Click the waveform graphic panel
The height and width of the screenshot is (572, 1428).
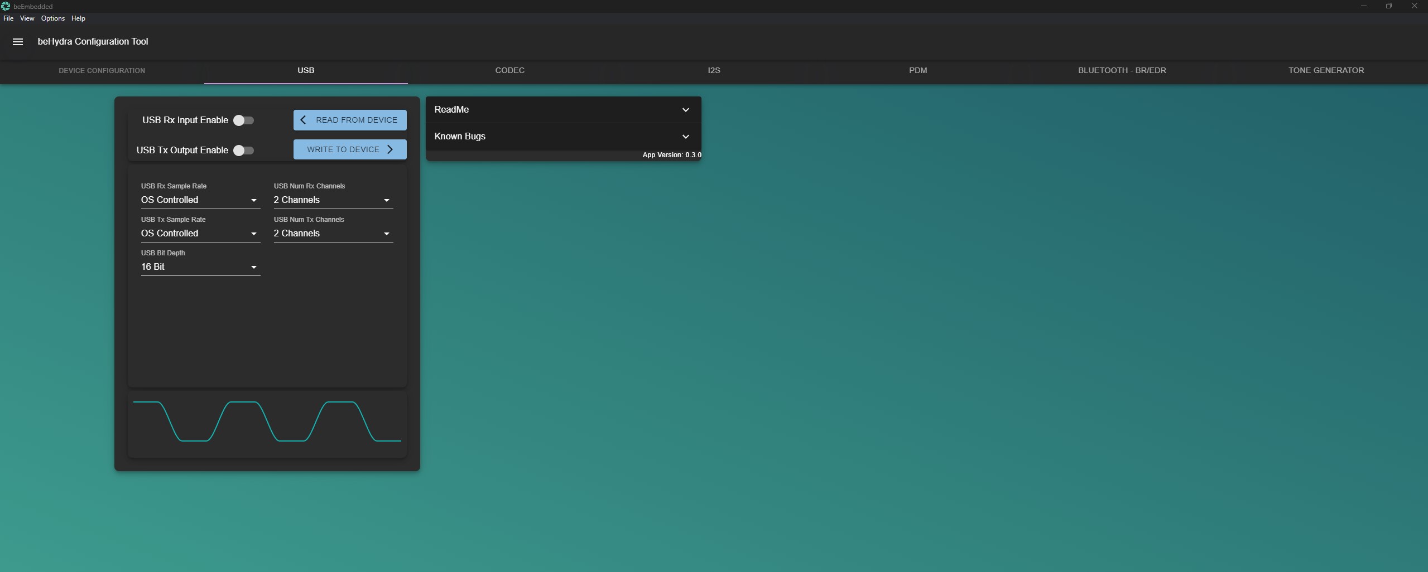pos(267,423)
